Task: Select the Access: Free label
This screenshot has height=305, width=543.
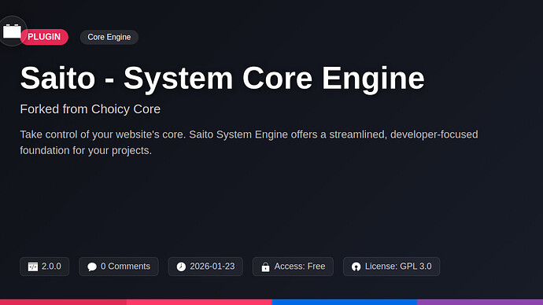Action: coord(300,266)
